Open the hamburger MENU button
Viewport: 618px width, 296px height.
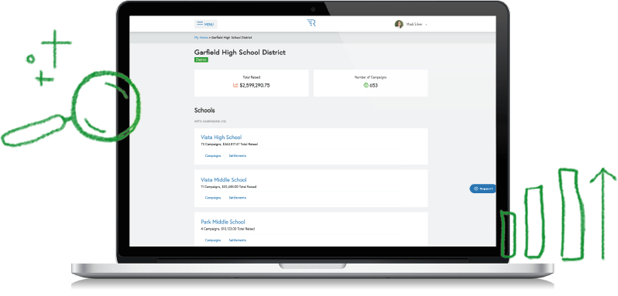pos(206,24)
